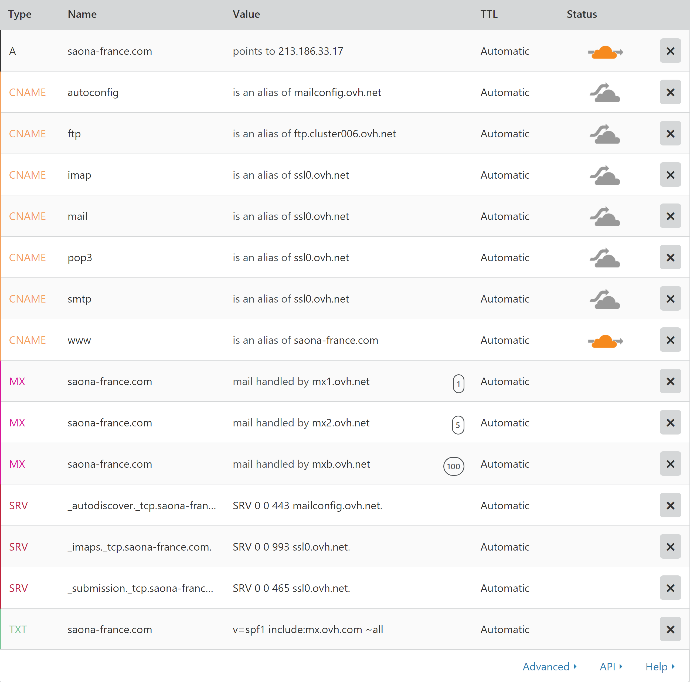The image size is (690, 682).
Task: Remove the ftp CNAME record
Action: click(670, 134)
